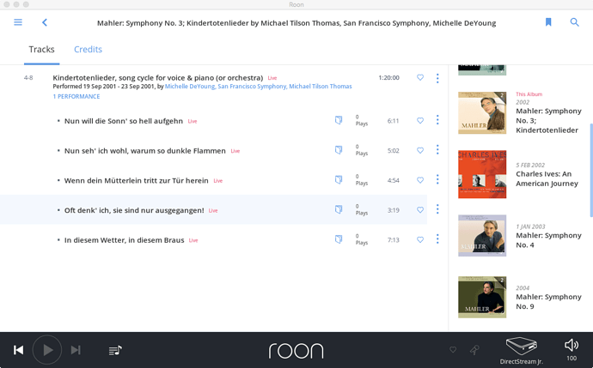Switch to the Credits tab
The image size is (593, 368).
click(x=88, y=50)
